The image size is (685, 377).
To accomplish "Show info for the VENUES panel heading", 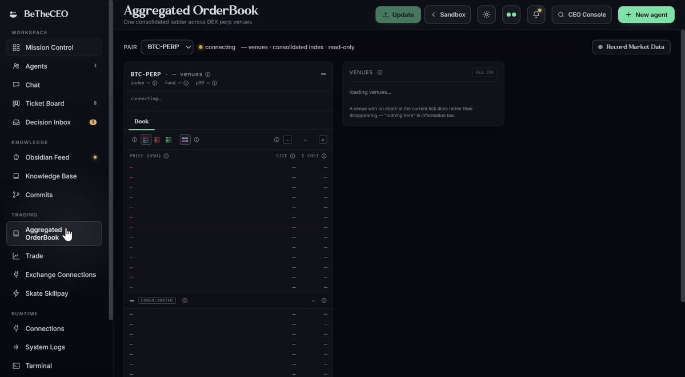I will (379, 73).
